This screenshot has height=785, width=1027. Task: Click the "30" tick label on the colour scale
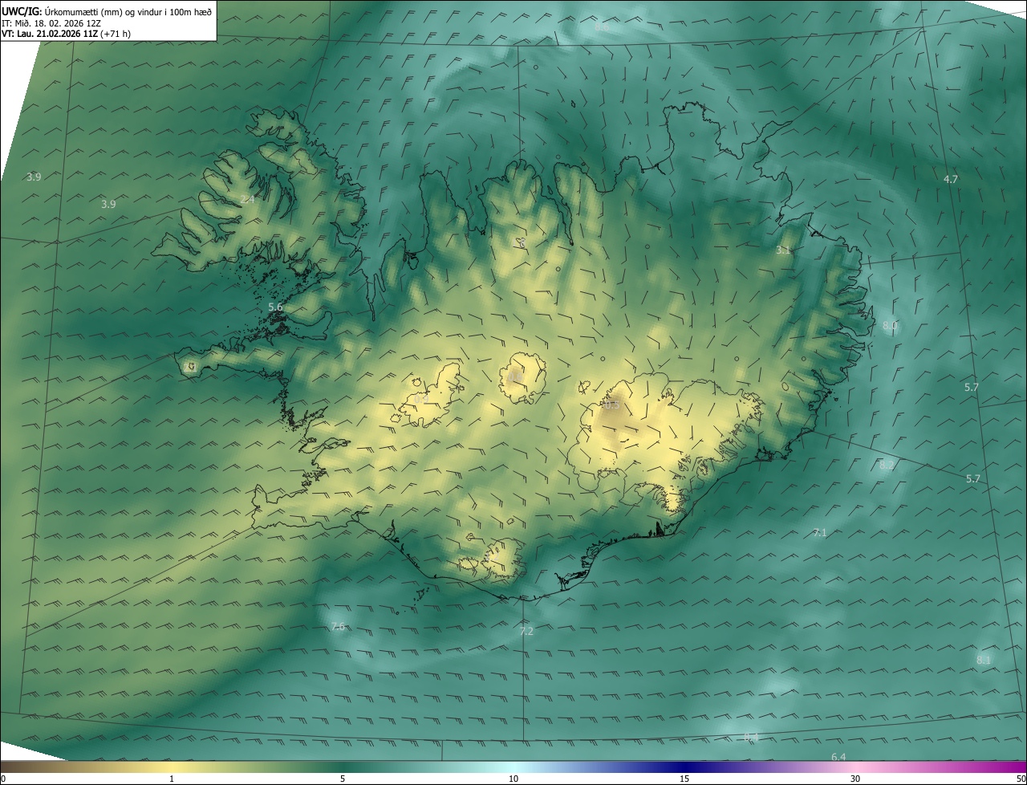855,779
